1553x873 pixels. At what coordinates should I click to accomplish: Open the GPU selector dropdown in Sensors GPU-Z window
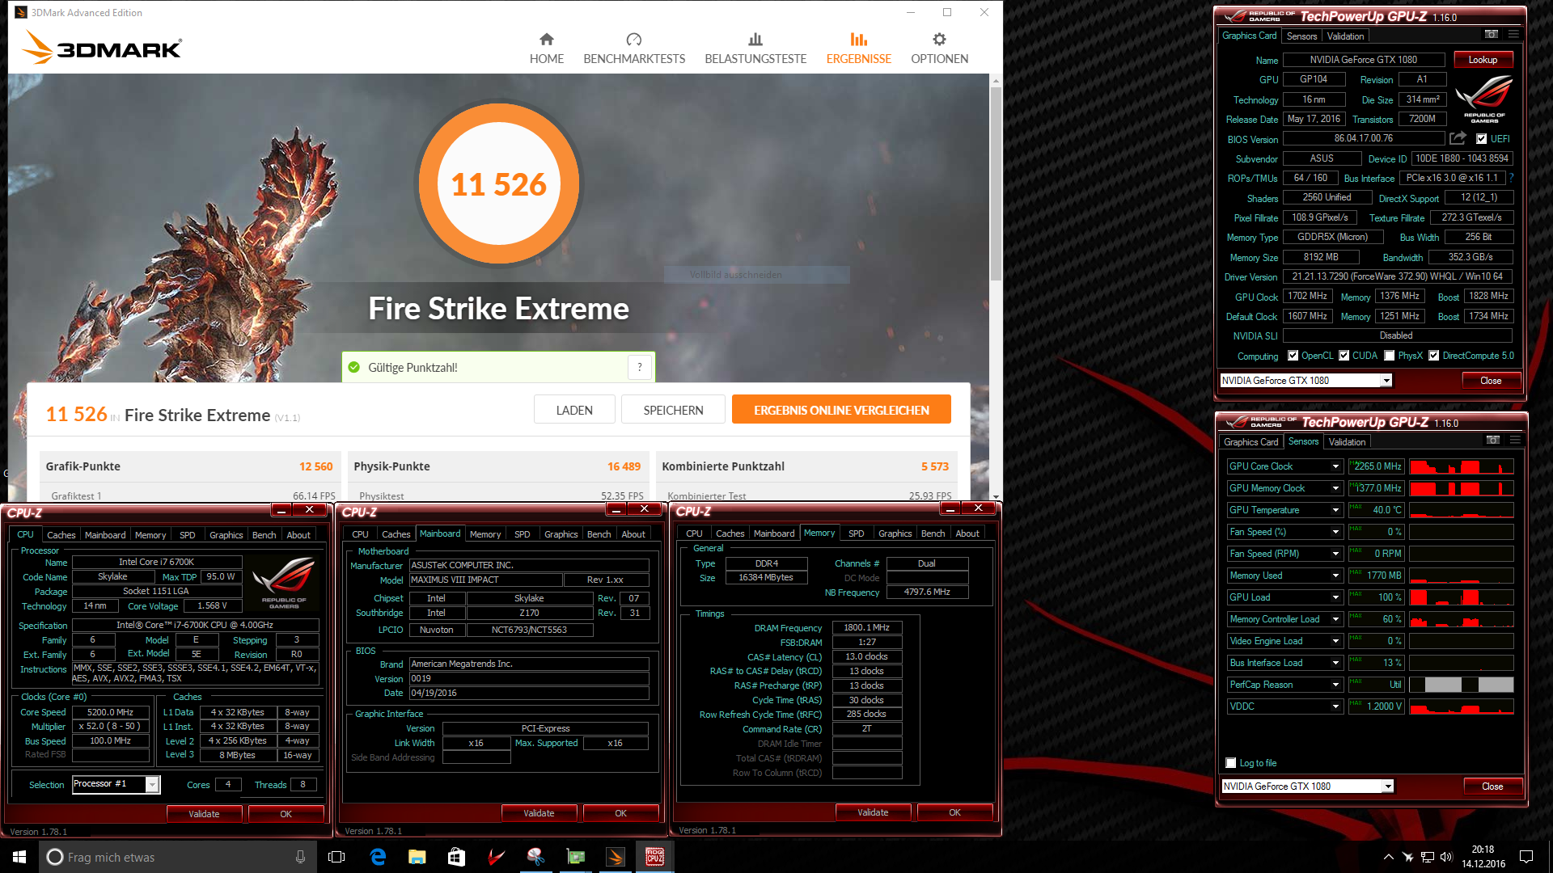1387,787
